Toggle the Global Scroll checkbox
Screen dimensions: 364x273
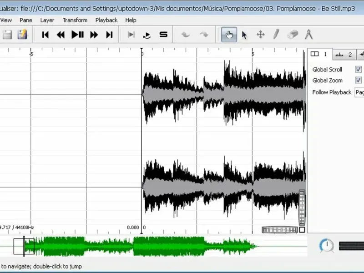click(x=358, y=69)
